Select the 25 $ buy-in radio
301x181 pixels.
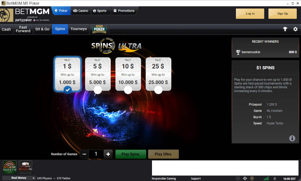[x=158, y=90]
